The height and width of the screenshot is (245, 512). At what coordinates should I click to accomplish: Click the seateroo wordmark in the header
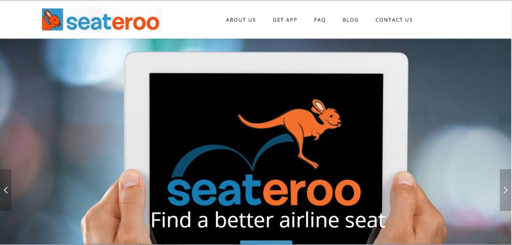click(x=112, y=22)
